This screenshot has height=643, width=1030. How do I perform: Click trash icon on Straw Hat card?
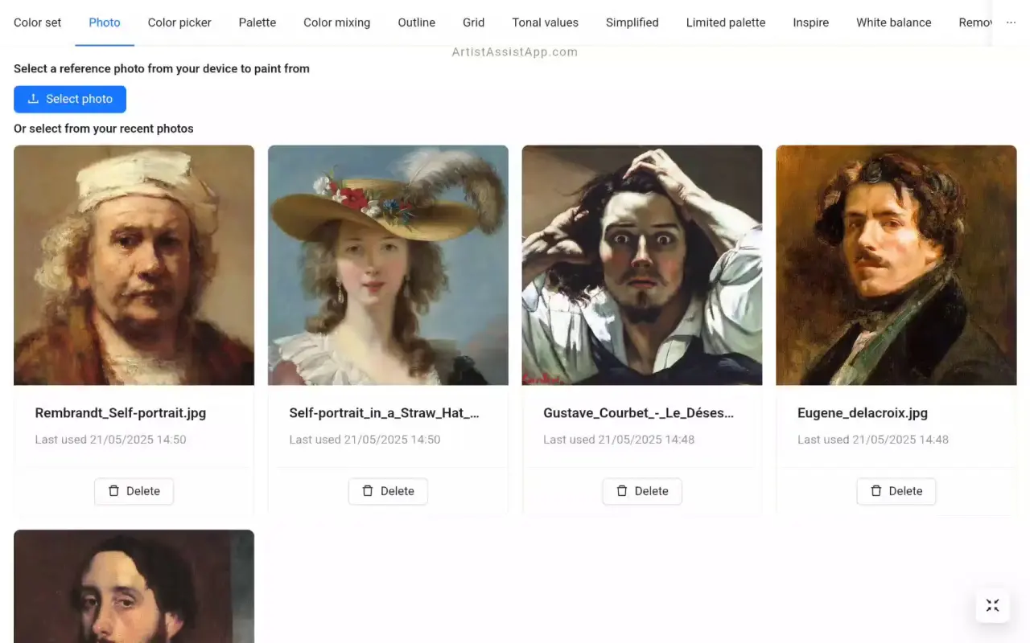368,491
